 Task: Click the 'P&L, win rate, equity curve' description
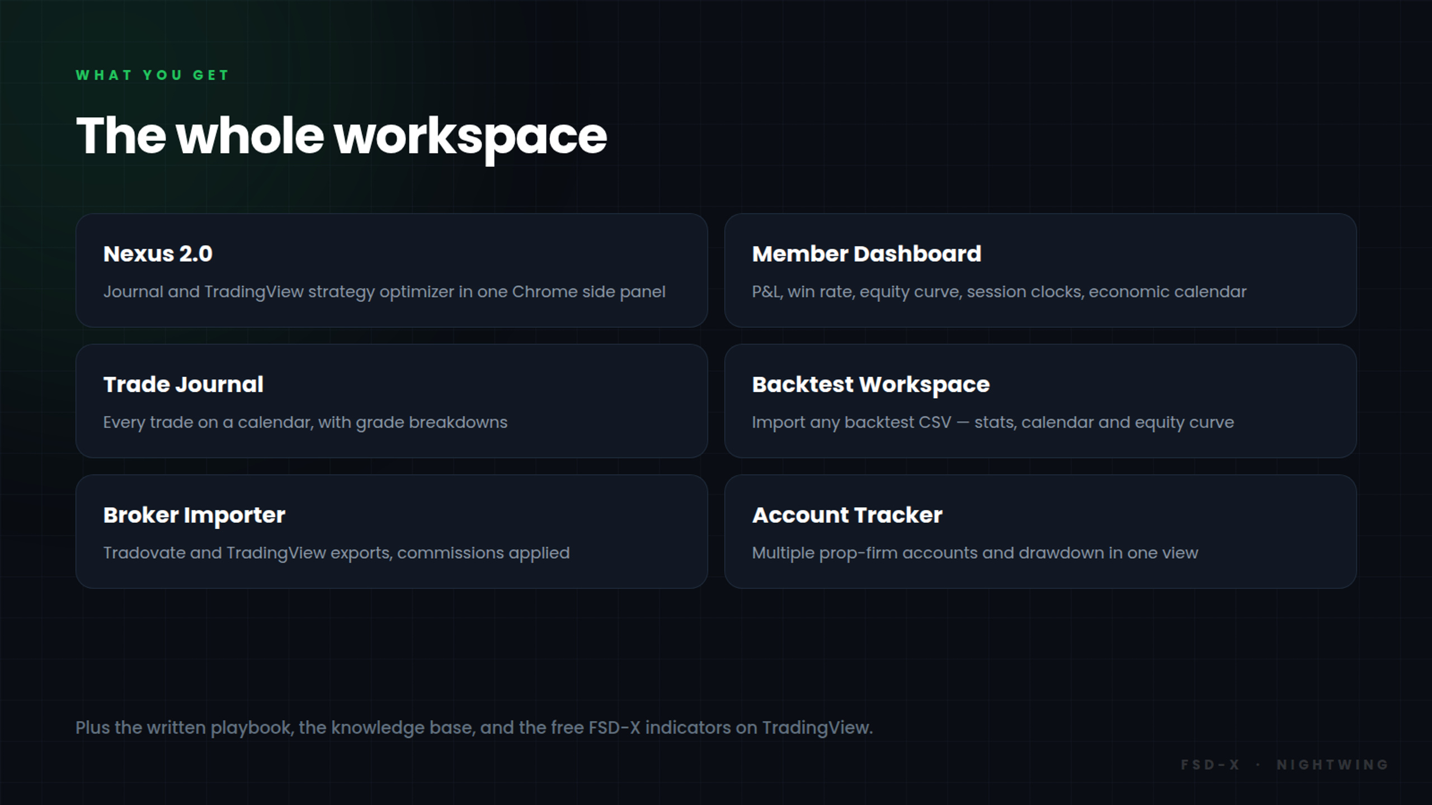(999, 292)
